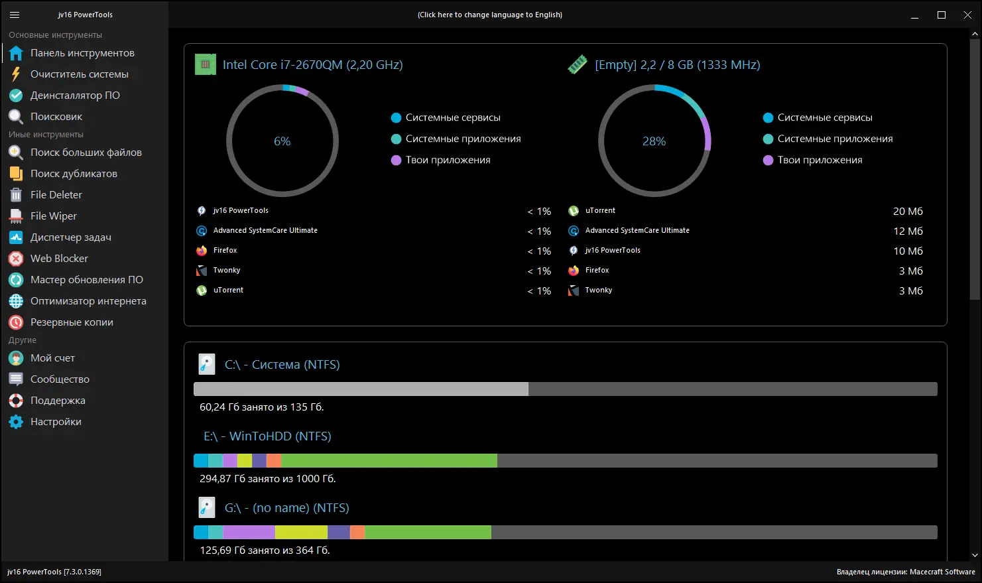Click Firefox icon in memory process list
Image resolution: width=982 pixels, height=583 pixels.
pos(574,271)
